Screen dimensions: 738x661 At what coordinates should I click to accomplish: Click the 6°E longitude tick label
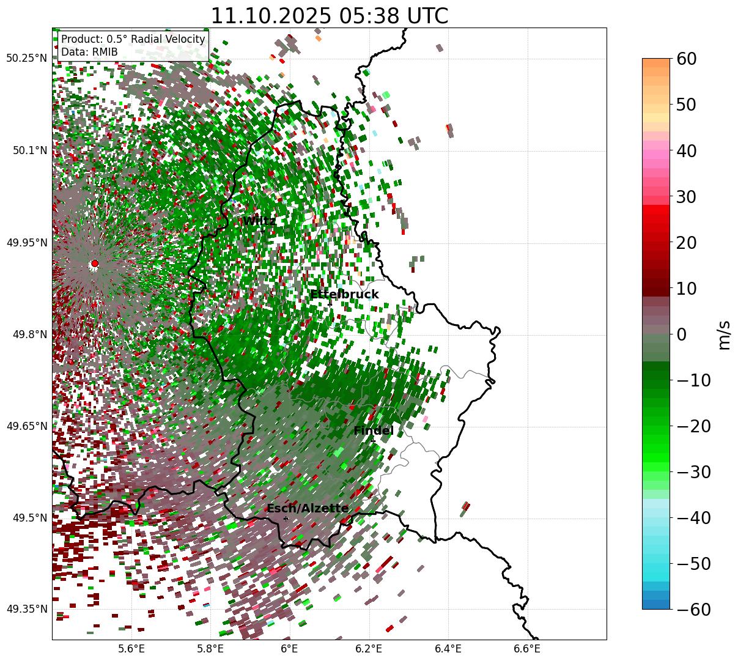point(289,649)
